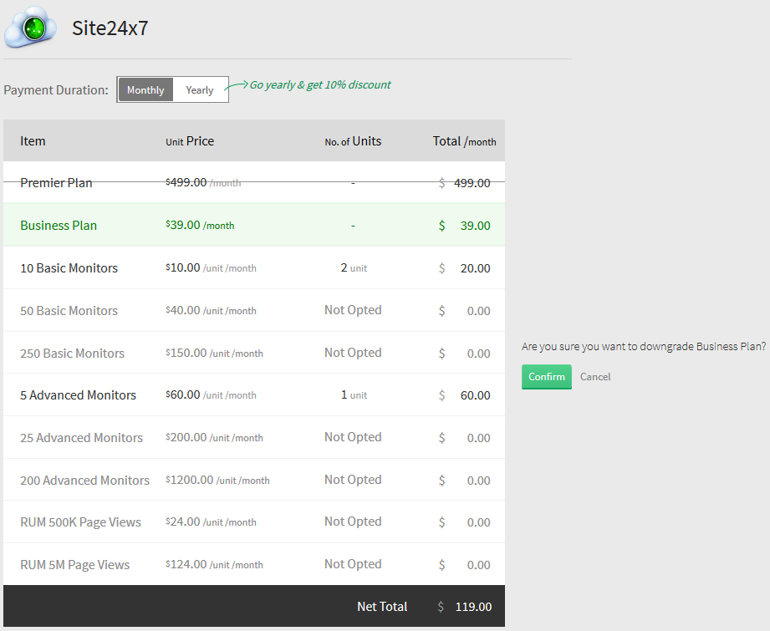Image resolution: width=770 pixels, height=631 pixels.
Task: Confirm the Business Plan downgrade
Action: (546, 377)
